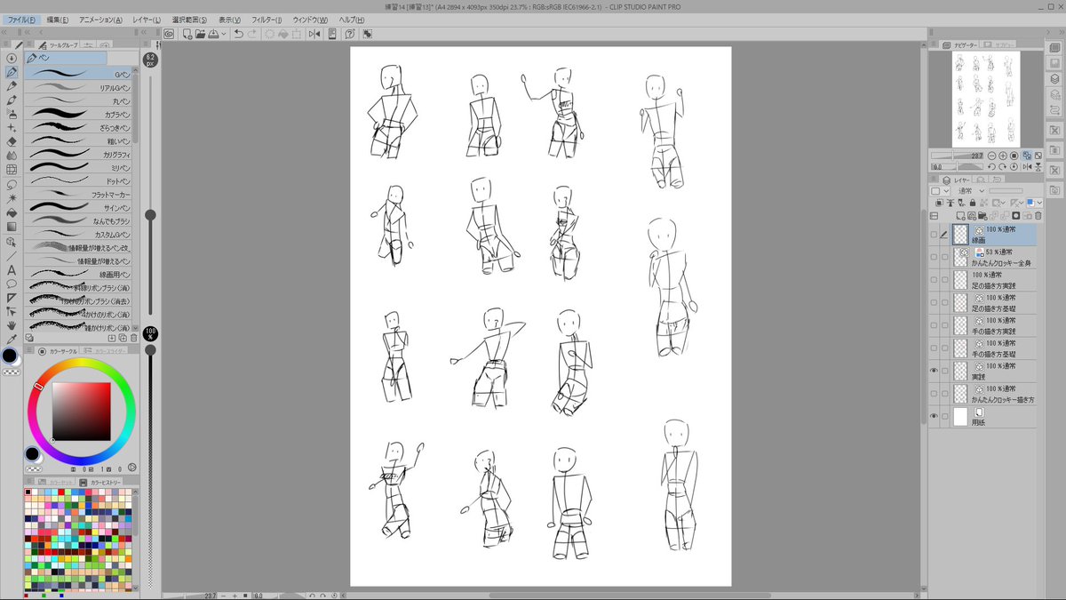This screenshot has width=1066, height=600.
Task: Select the Hand move canvas tool
Action: [12, 326]
